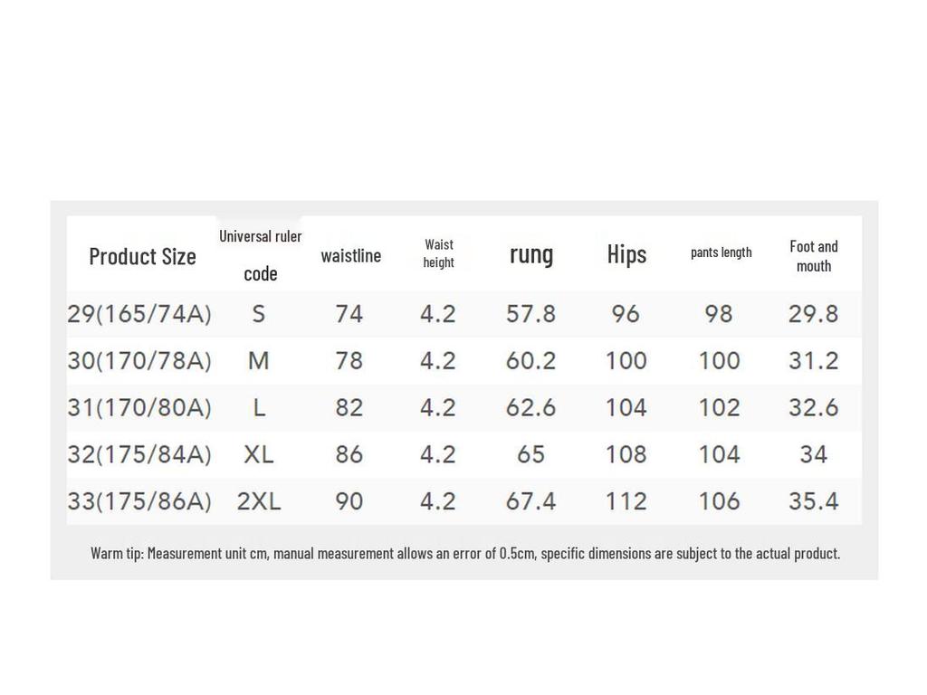Select the Universal ruler code header

point(260,254)
